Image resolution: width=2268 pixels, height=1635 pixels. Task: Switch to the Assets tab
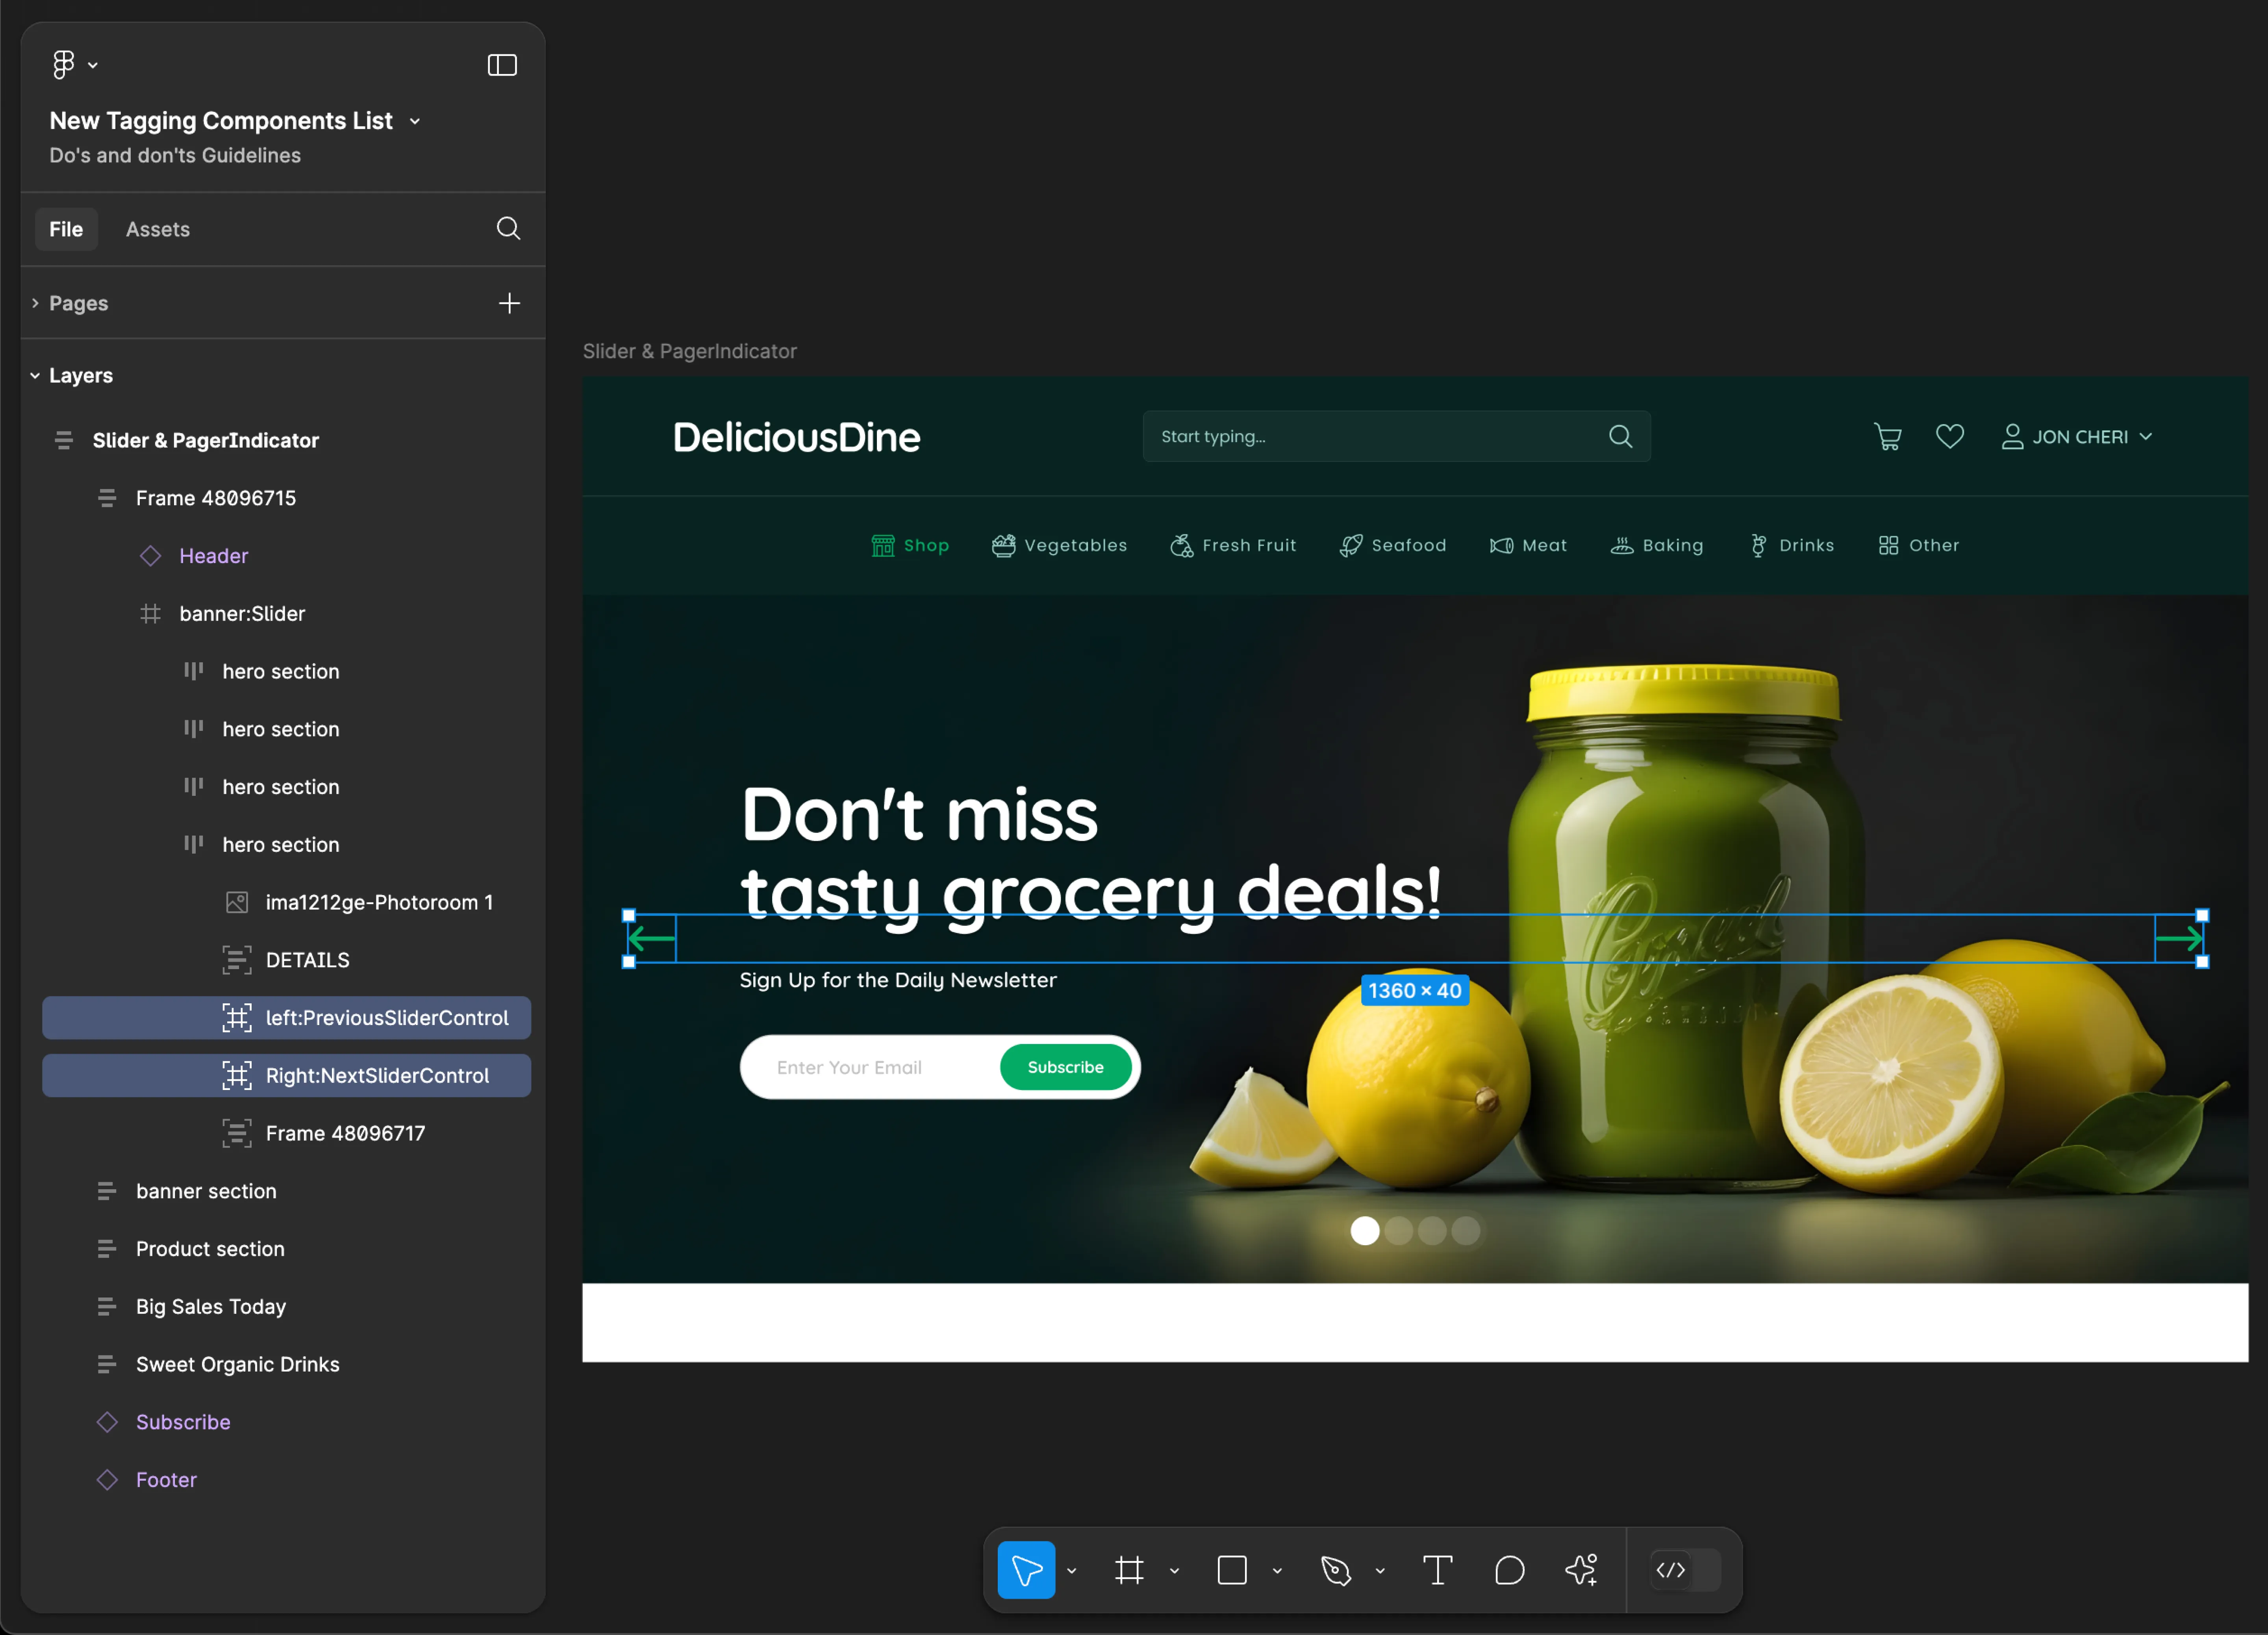(x=158, y=229)
